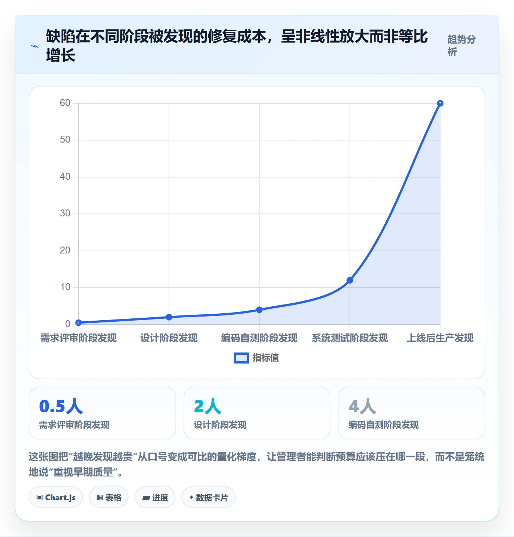
Task: Click the diamond icon in the 数据卡片 chip
Action: click(191, 497)
